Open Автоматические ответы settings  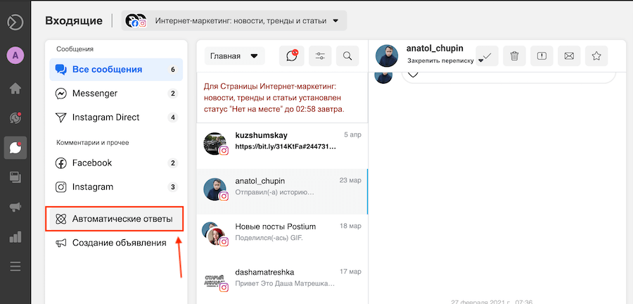(115, 220)
